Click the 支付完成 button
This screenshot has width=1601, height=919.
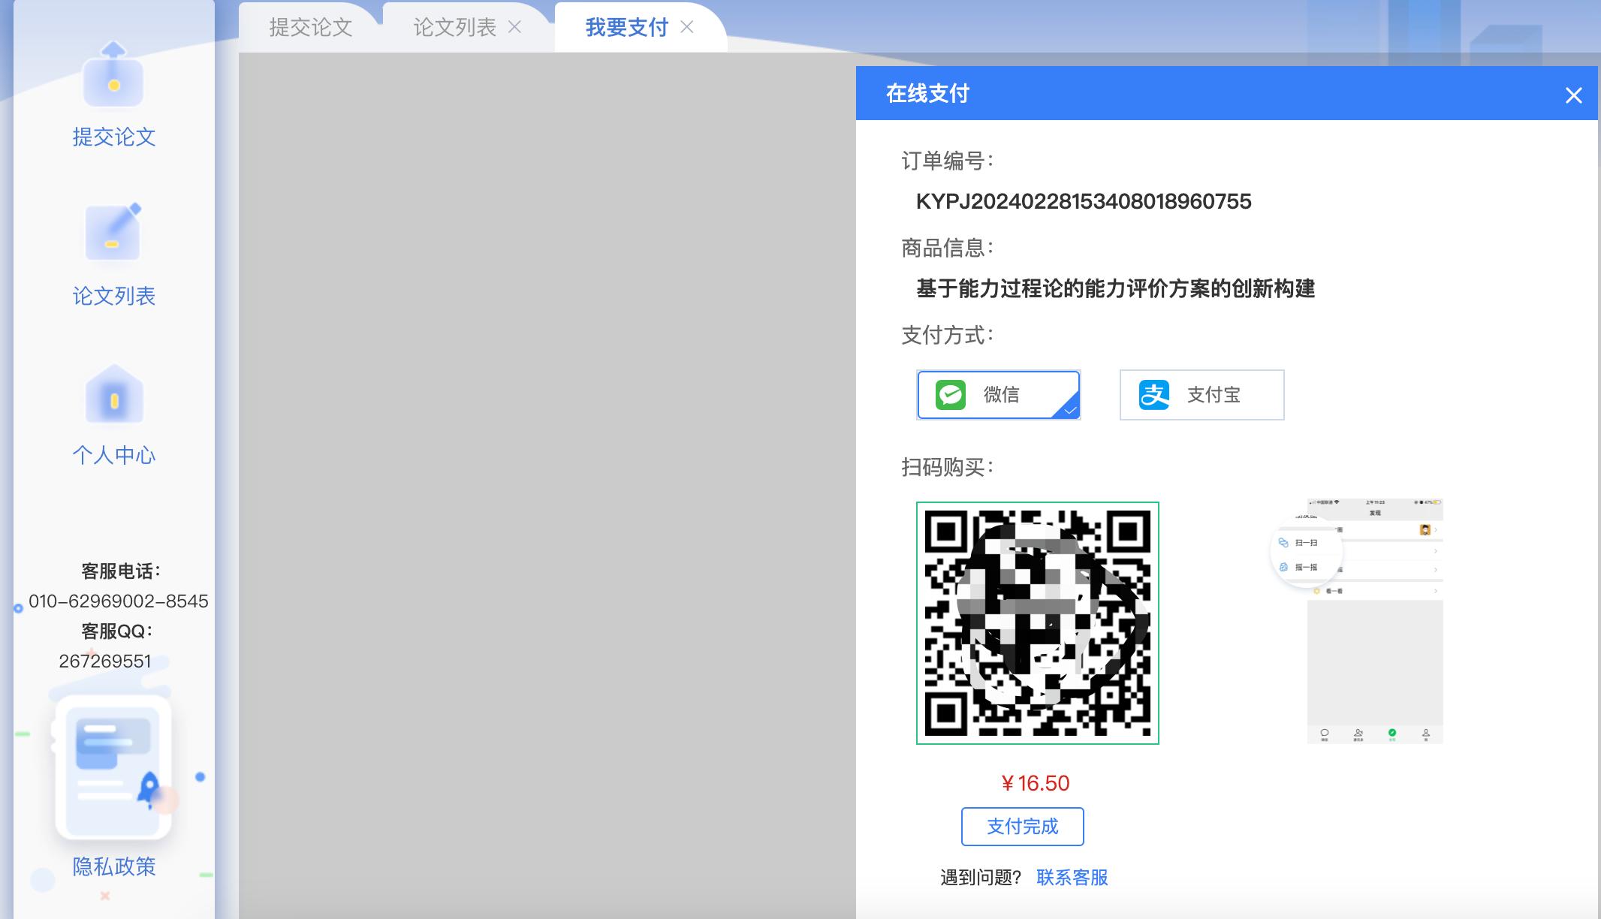pos(1022,826)
